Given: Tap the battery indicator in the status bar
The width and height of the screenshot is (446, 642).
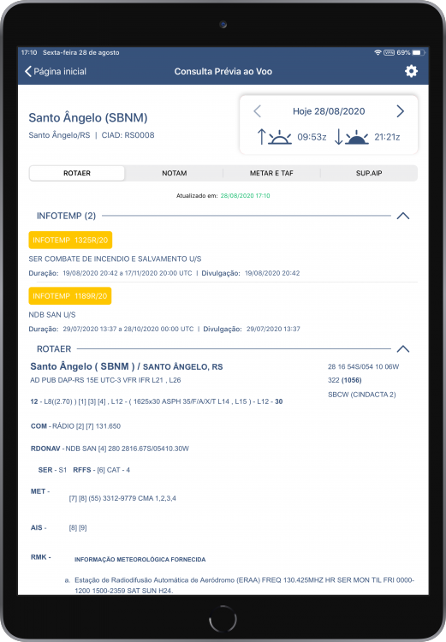Looking at the screenshot, I should (419, 52).
